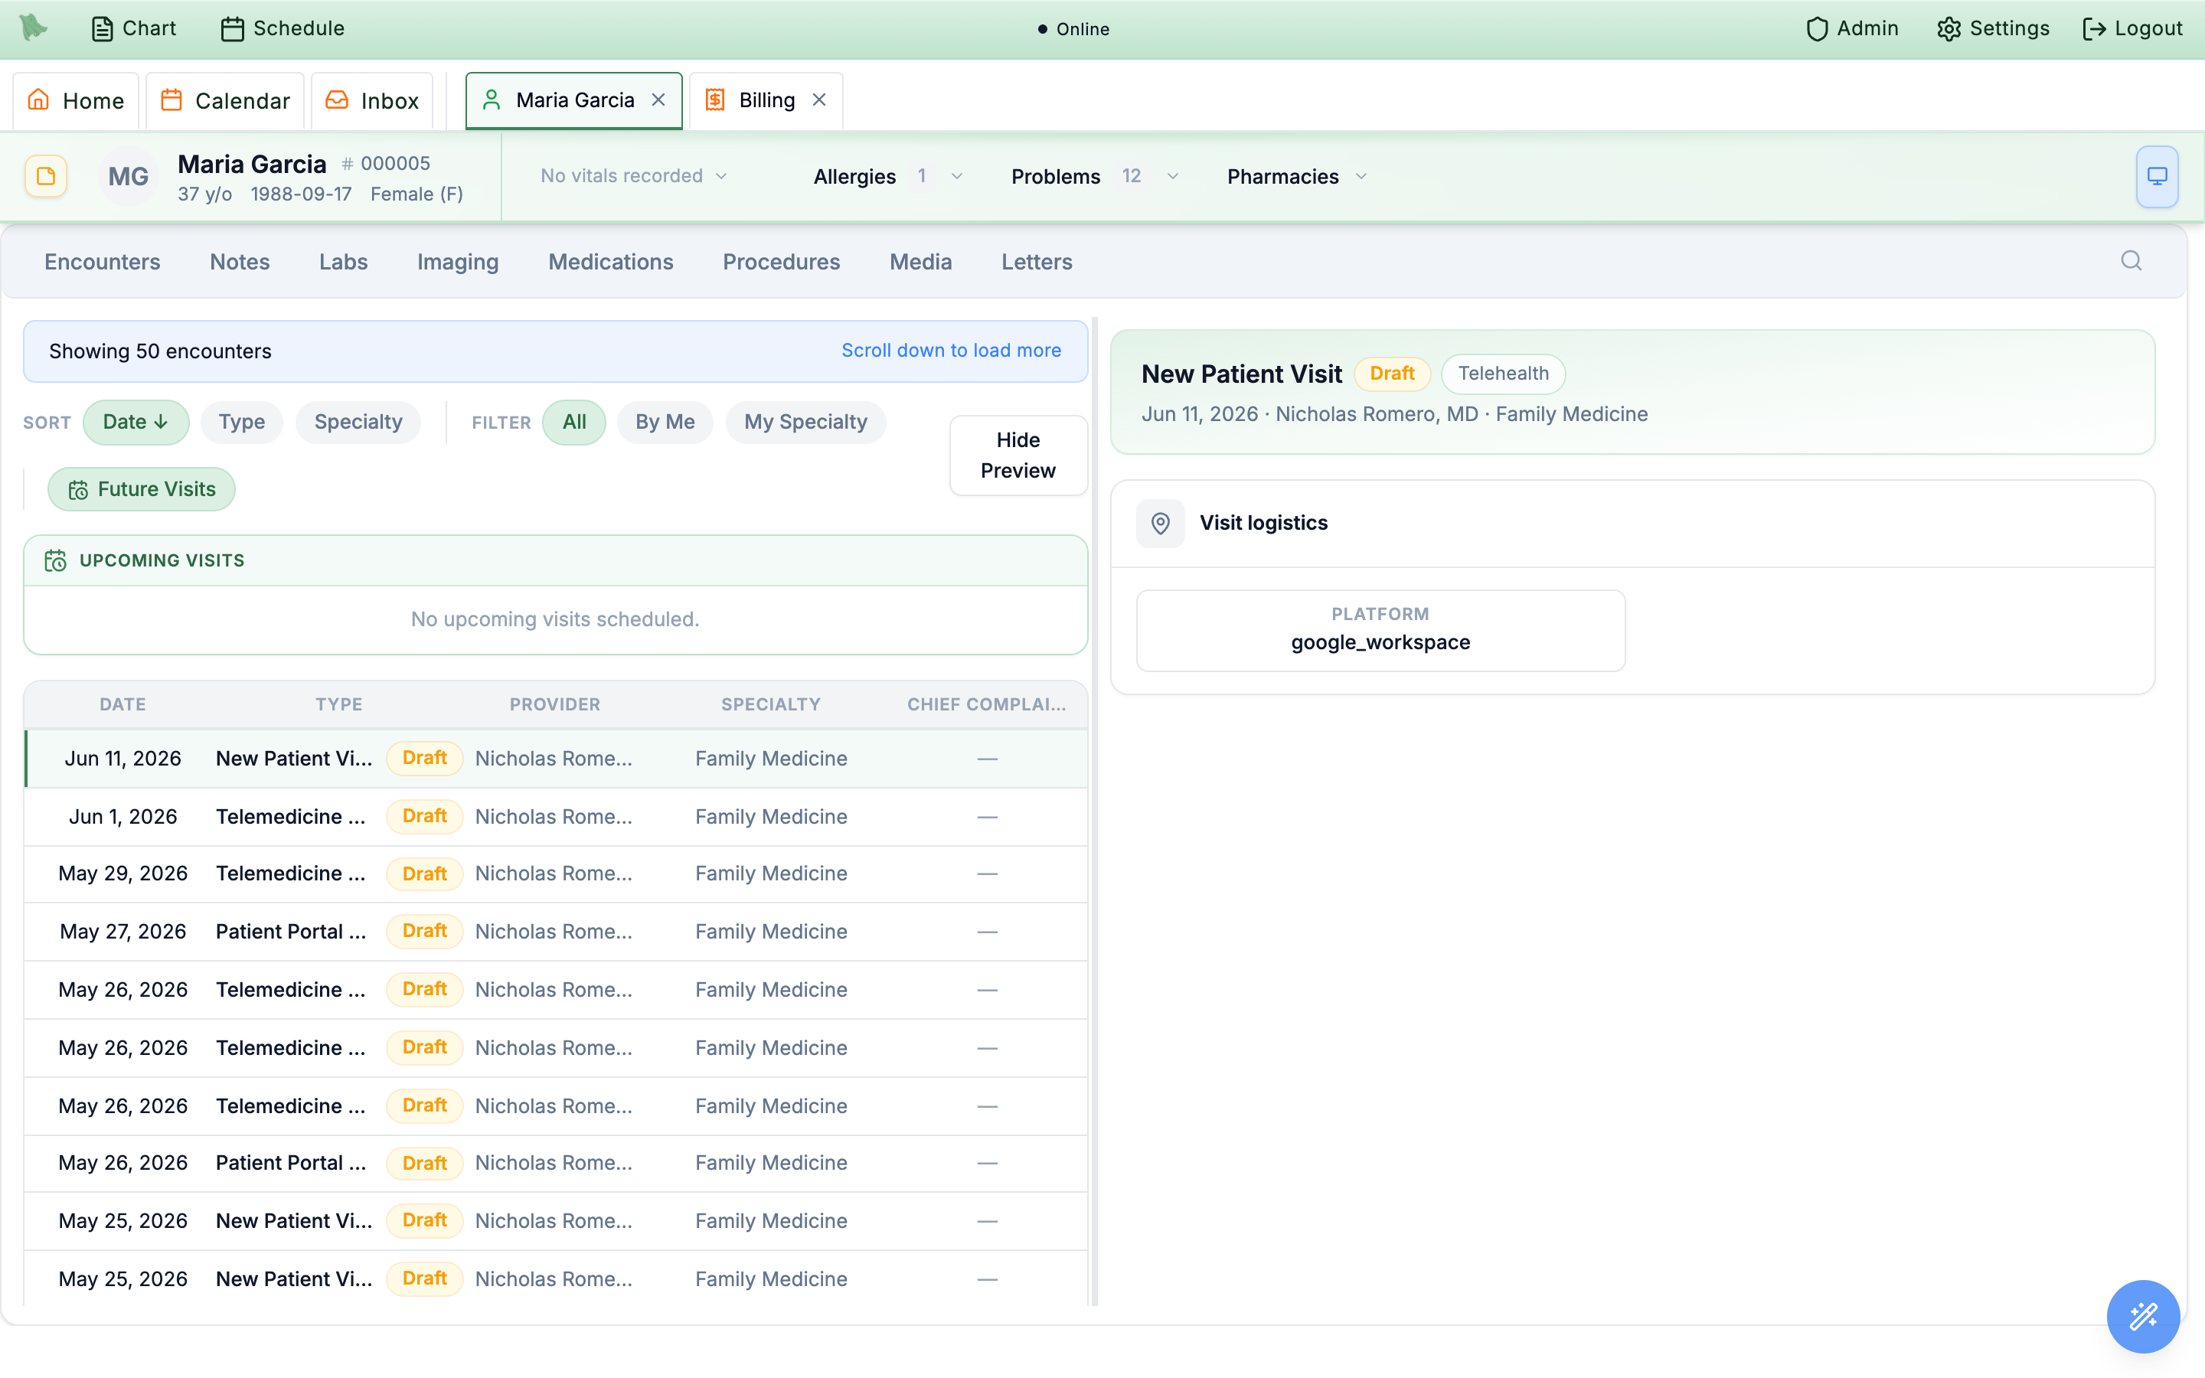Open the Imaging section
Viewport: 2205px width, 1378px height.
click(457, 263)
